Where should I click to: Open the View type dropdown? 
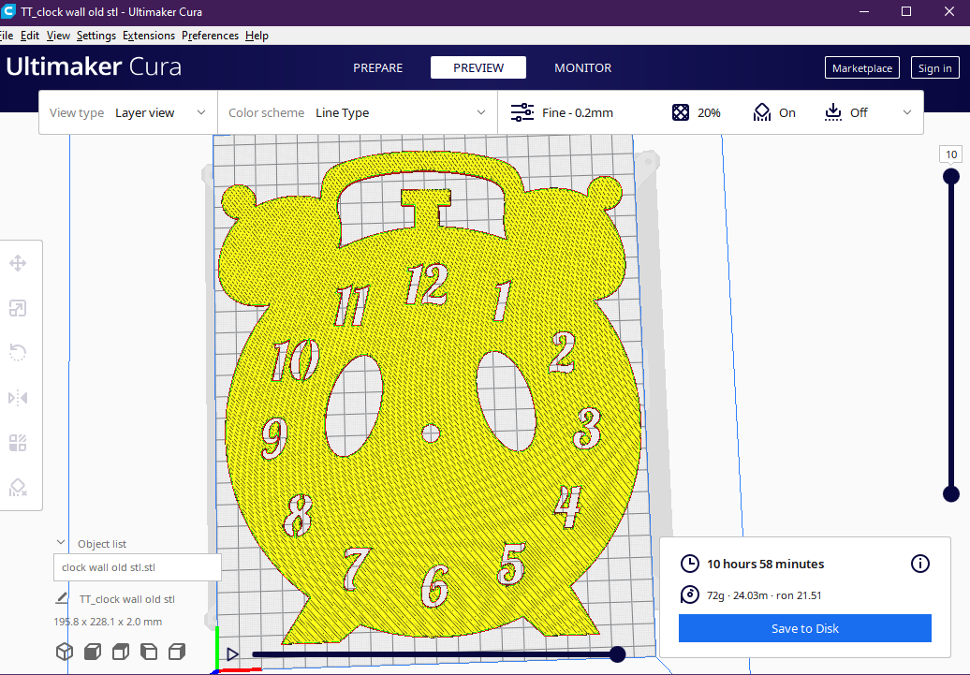128,112
